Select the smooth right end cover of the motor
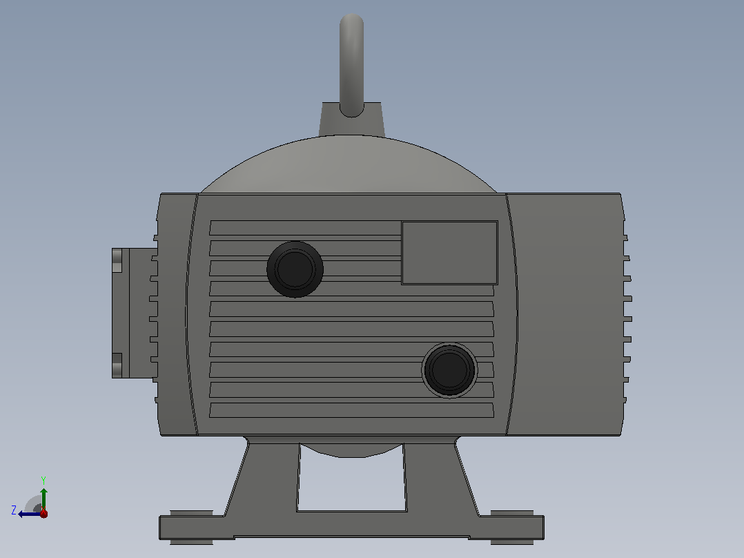The height and width of the screenshot is (558, 744). pyautogui.click(x=567, y=314)
